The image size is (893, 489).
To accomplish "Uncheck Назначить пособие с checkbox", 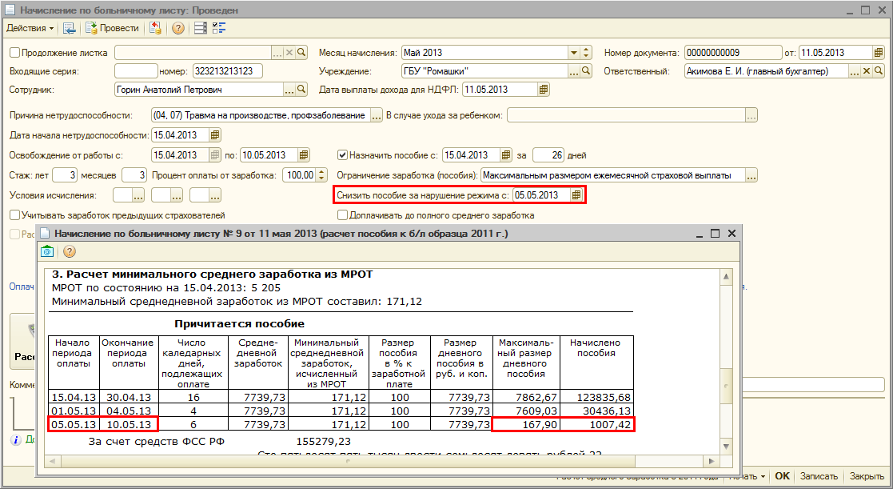I will 343,155.
